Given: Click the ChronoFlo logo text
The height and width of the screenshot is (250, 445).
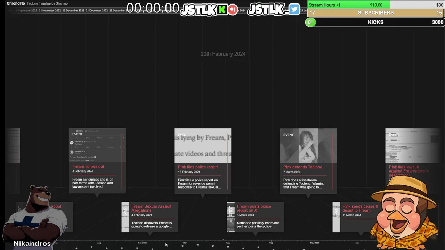Looking at the screenshot, I should point(16,3).
